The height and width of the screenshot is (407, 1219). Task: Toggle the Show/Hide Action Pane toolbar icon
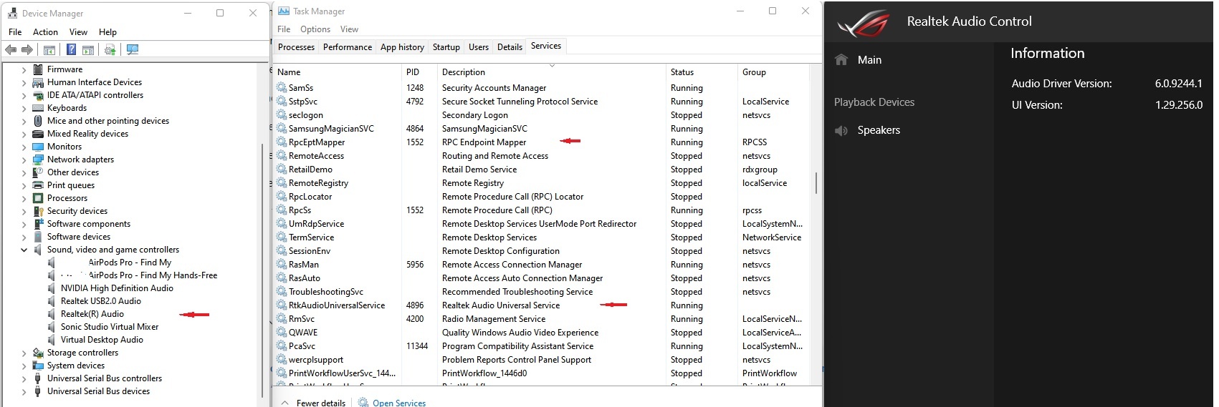[88, 50]
